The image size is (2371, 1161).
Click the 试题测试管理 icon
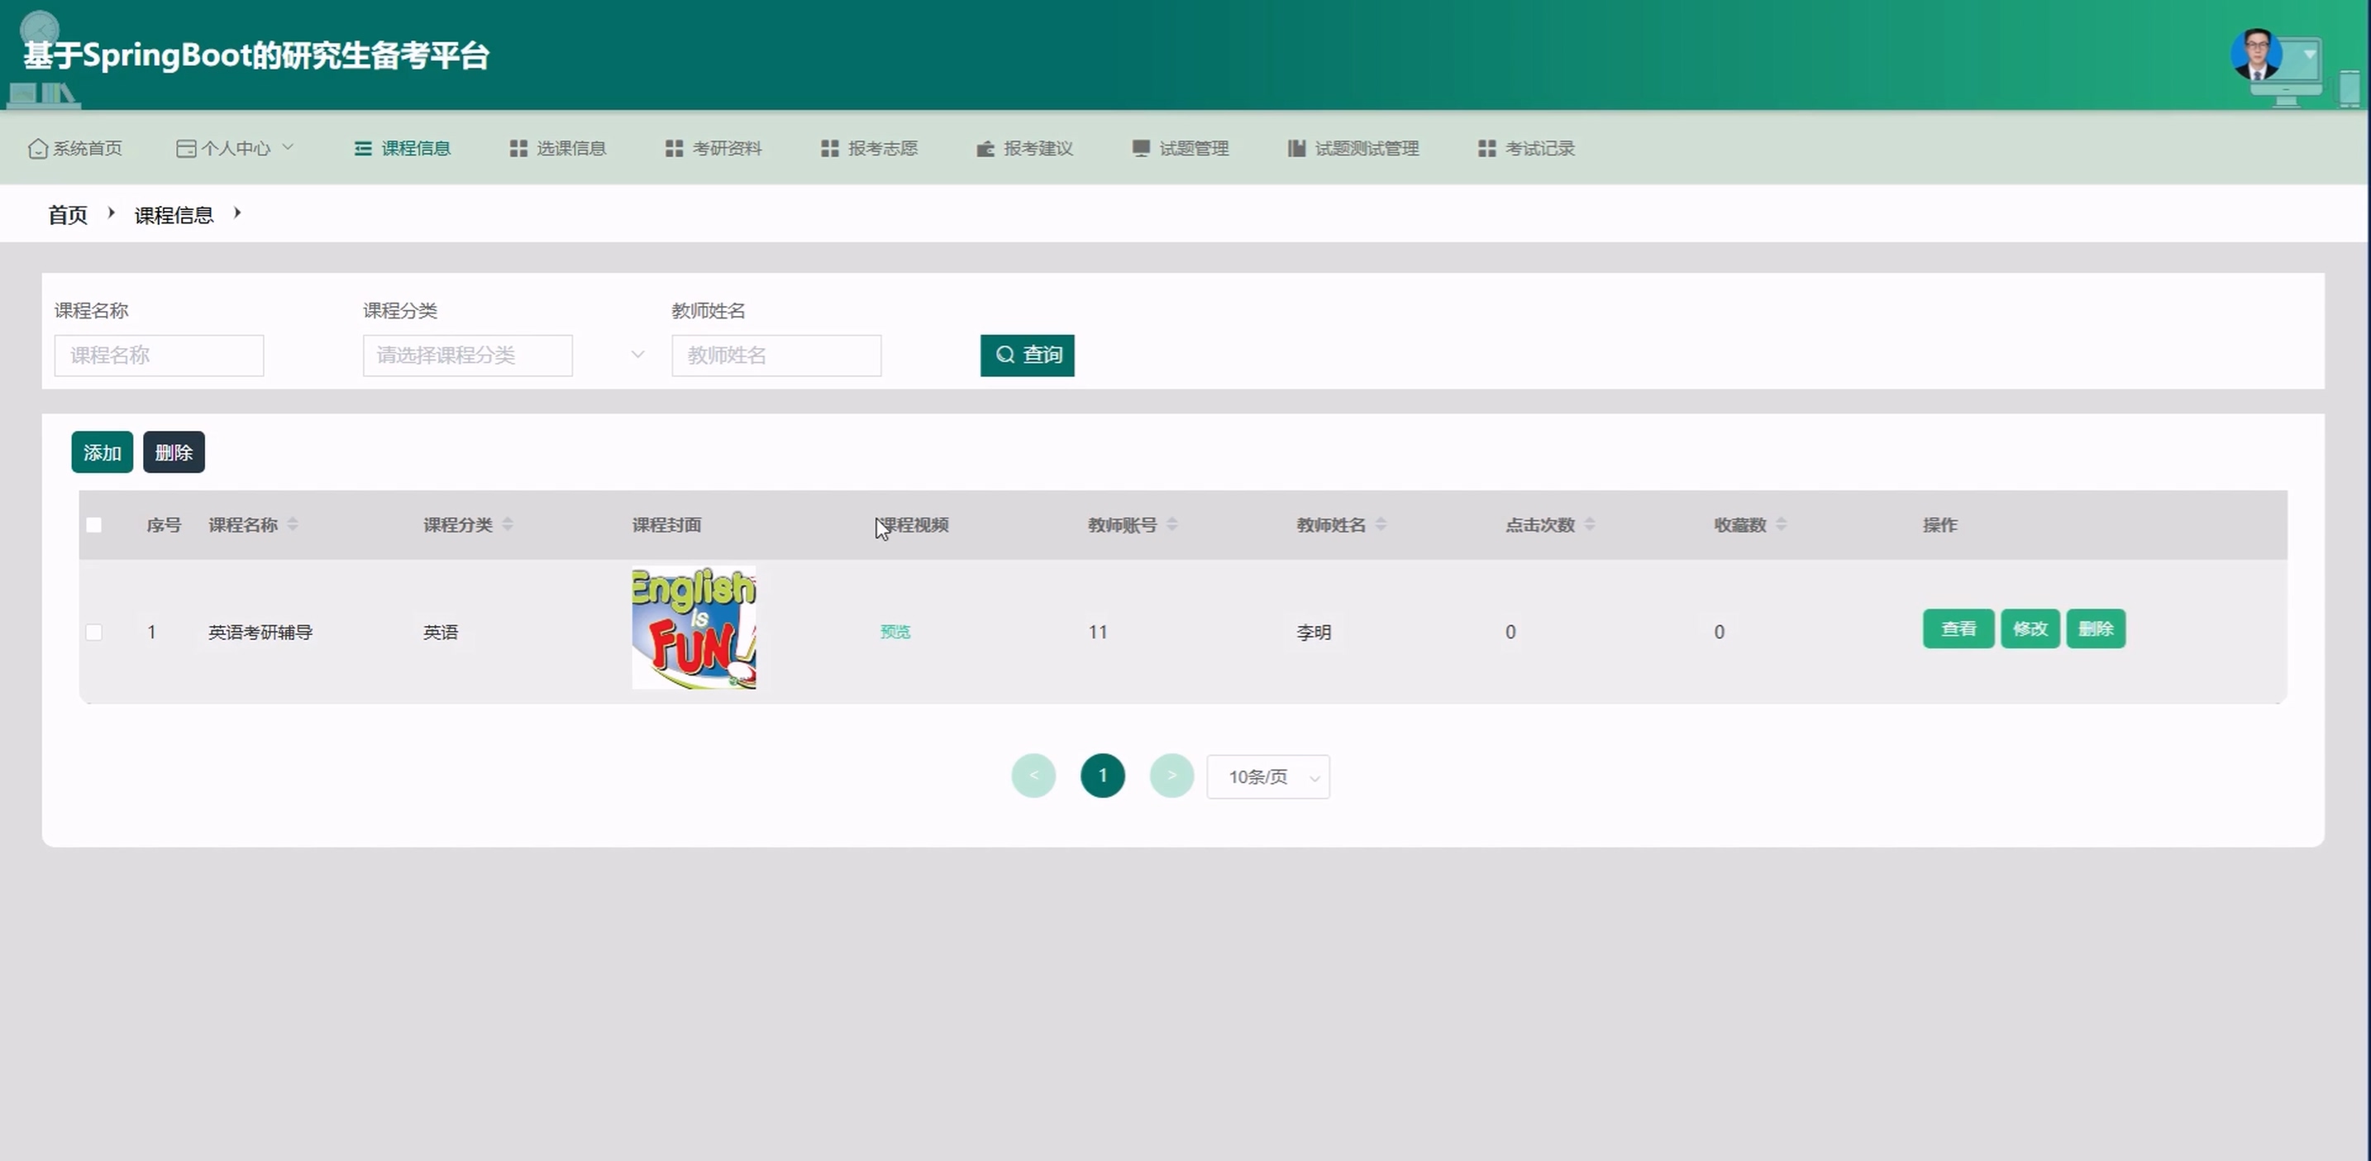pyautogui.click(x=1296, y=148)
